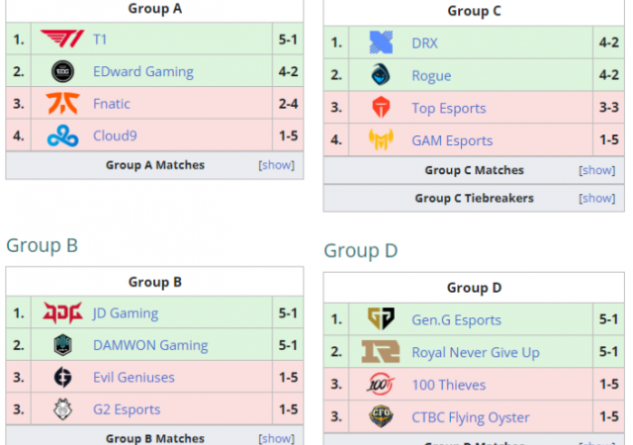Click the T1 team logo
The image size is (633, 445).
click(x=63, y=40)
